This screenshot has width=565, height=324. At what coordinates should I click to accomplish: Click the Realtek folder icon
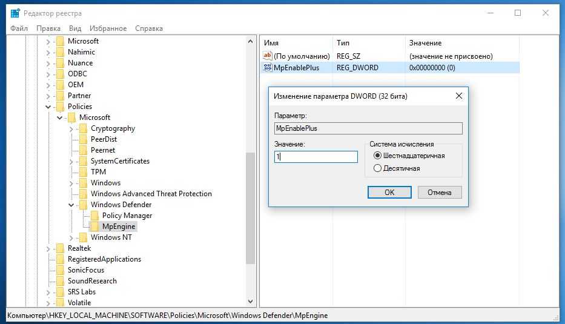(x=60, y=248)
